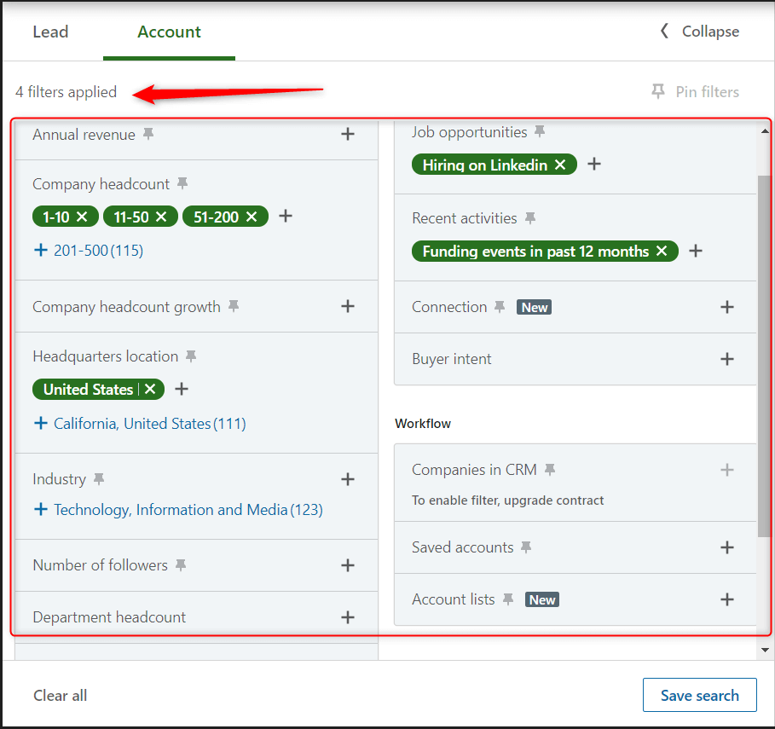
Task: Click the New badge beside Connection
Action: pos(534,307)
